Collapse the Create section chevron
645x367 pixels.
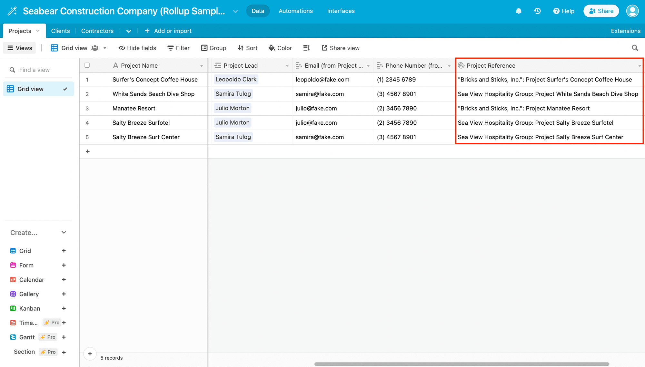[x=64, y=232]
